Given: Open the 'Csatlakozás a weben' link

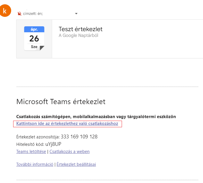Looking at the screenshot, I should point(70,152).
